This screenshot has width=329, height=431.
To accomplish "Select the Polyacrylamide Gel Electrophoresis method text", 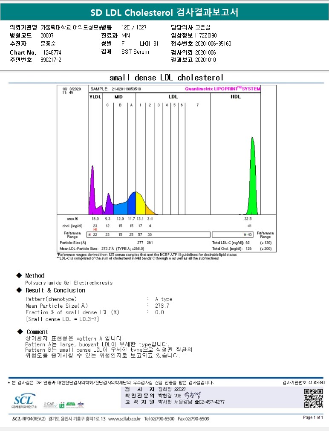I will coord(69,283).
